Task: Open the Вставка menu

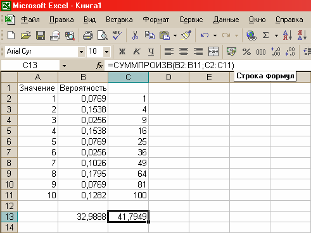Action: (119, 20)
